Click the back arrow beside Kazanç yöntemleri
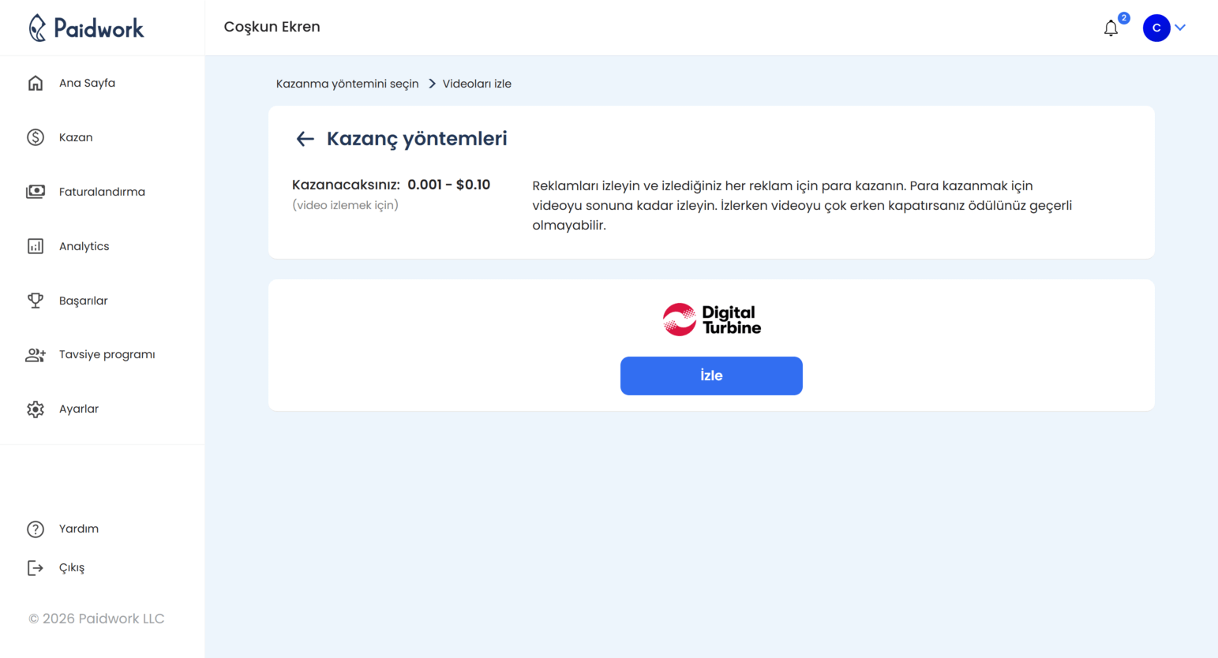This screenshot has width=1218, height=658. [305, 138]
